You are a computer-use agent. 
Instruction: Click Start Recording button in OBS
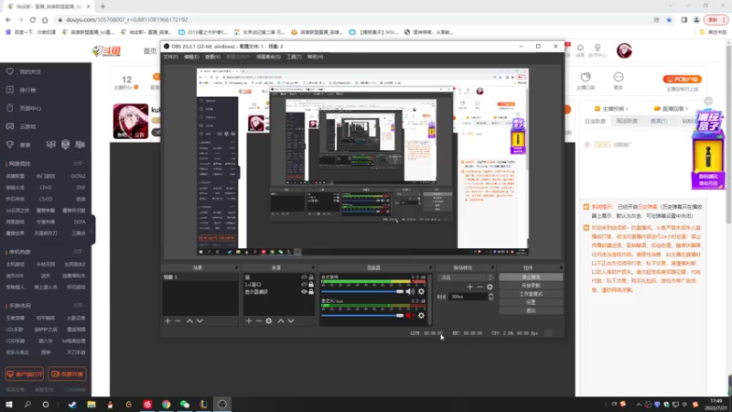pyautogui.click(x=531, y=286)
